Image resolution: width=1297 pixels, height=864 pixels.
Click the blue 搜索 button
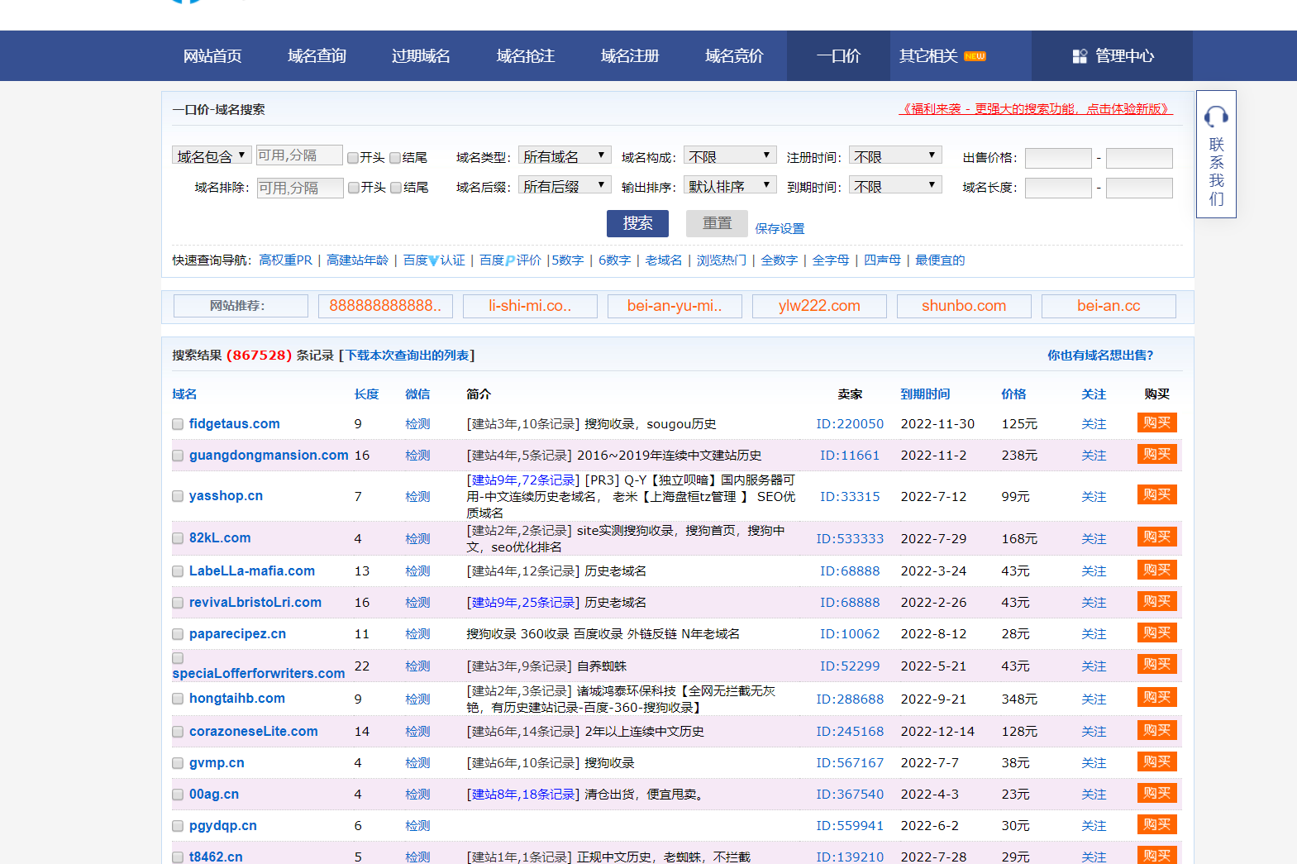coord(637,223)
